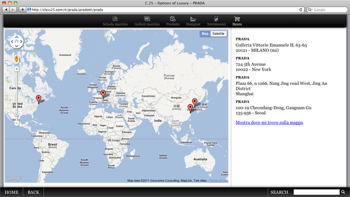
Task: Click the Brasil label on the map
Action: point(52,144)
